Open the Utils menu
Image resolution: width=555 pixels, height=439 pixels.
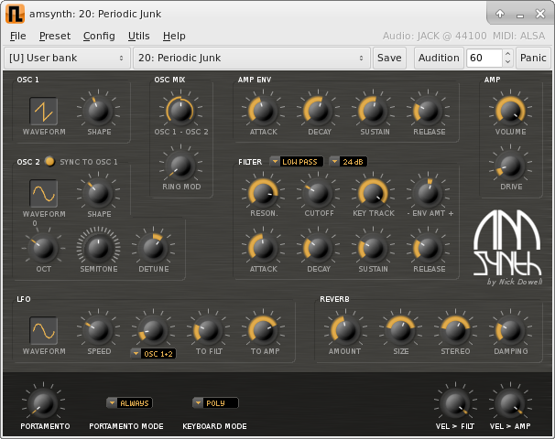click(x=139, y=36)
